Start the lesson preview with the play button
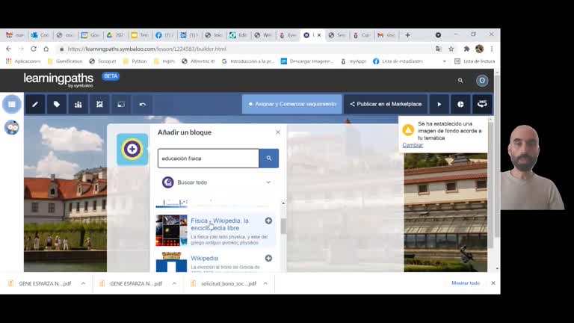The width and height of the screenshot is (574, 323). [439, 105]
